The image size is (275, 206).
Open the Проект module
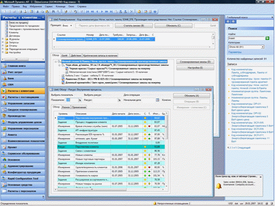[23, 147]
